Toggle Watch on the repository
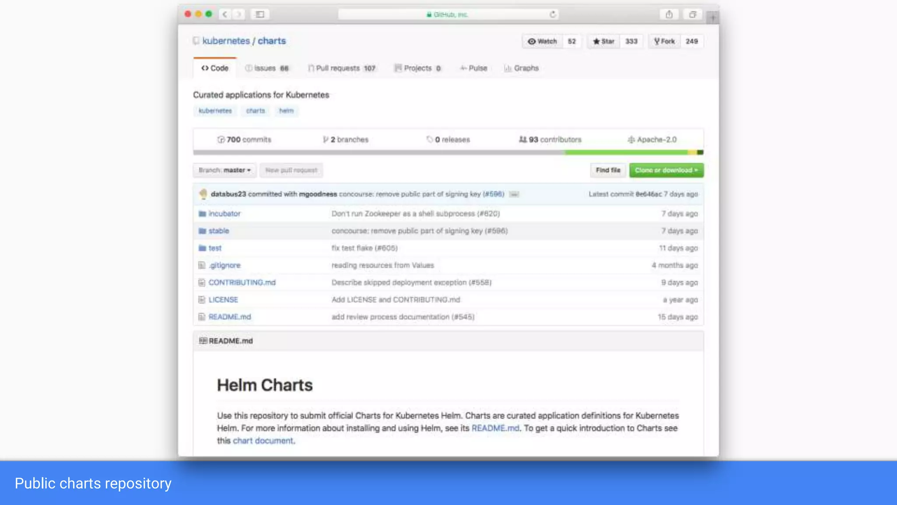This screenshot has width=897, height=505. (x=542, y=41)
